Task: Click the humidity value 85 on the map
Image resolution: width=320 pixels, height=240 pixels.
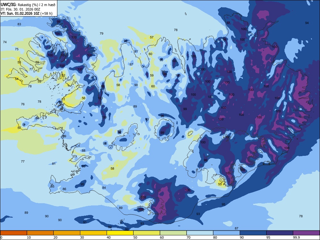Action: tap(53, 186)
